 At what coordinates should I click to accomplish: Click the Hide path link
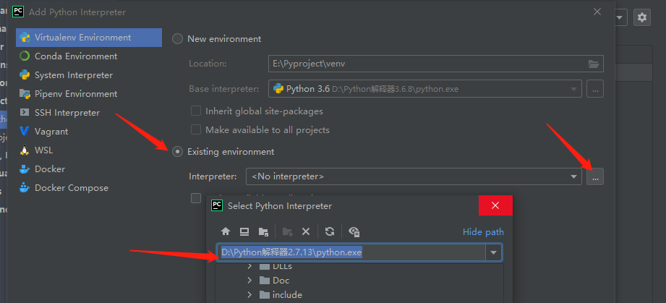pos(483,232)
